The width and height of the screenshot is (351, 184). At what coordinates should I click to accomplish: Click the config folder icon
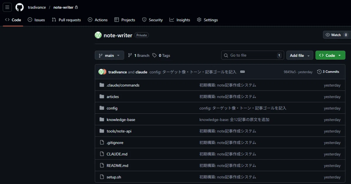(102, 108)
